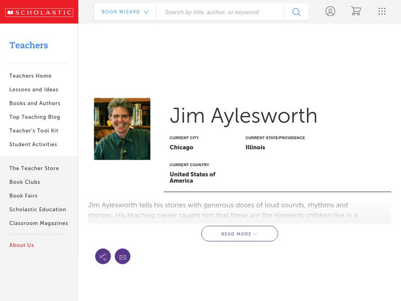This screenshot has height=301, width=401.
Task: Expand the Read More chevron
Action: (255, 233)
